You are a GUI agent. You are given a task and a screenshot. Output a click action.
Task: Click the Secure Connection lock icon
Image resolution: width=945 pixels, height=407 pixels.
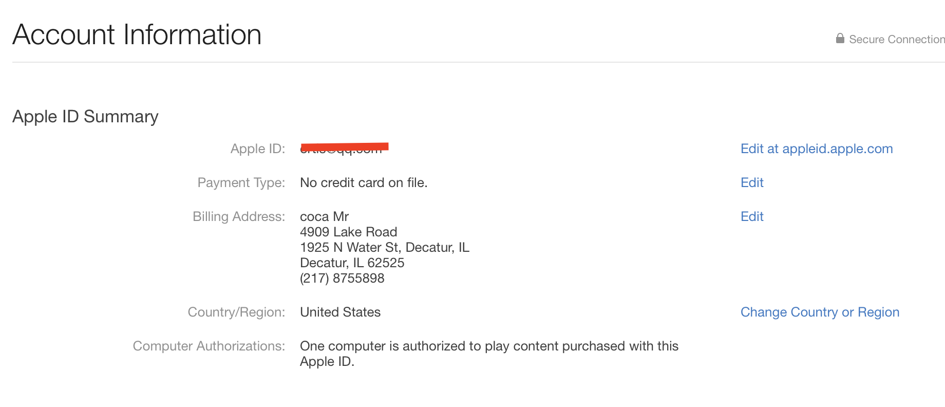click(x=840, y=39)
